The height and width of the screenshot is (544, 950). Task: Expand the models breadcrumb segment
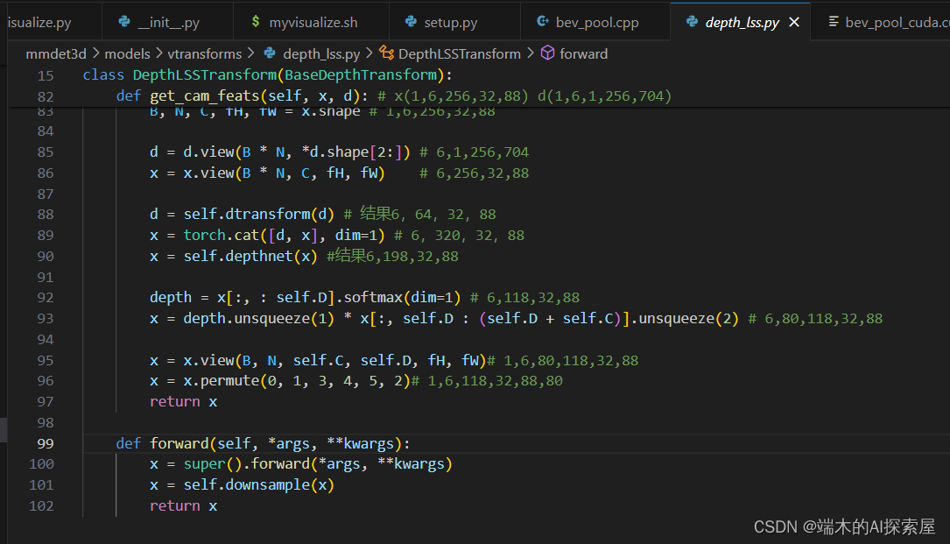tap(127, 54)
